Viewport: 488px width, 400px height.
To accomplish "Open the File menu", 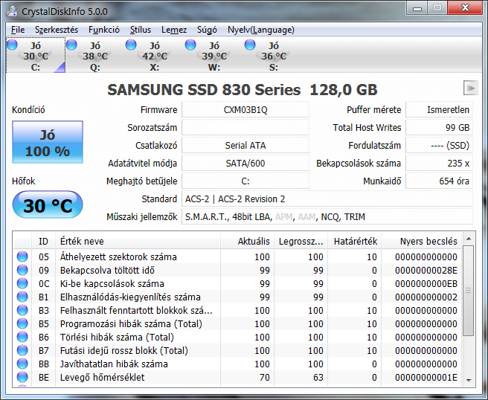I will (x=18, y=30).
